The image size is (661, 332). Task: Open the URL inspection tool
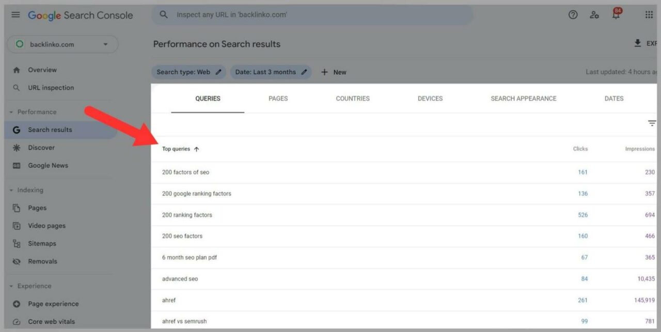tap(50, 87)
